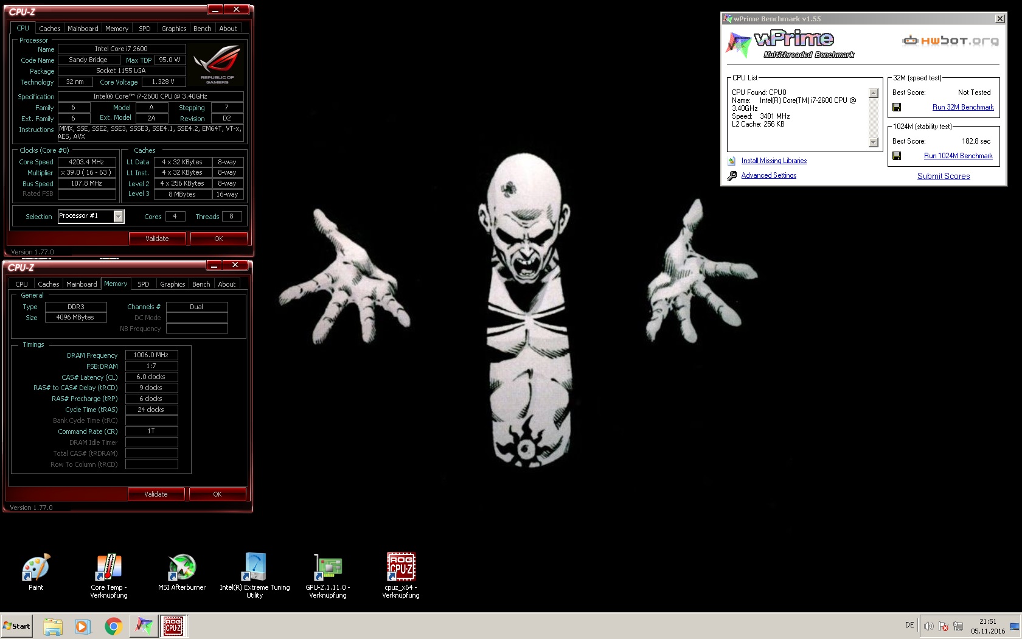Viewport: 1022px width, 639px height.
Task: Click the Action Center flag tray icon
Action: pos(944,626)
